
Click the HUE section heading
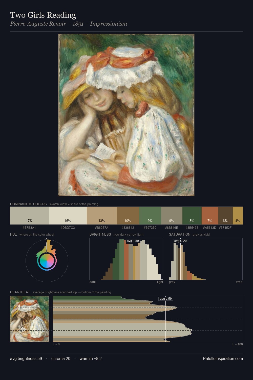point(13,234)
